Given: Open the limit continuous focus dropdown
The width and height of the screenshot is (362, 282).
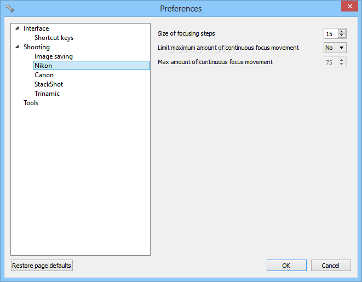Looking at the screenshot, I should 335,48.
